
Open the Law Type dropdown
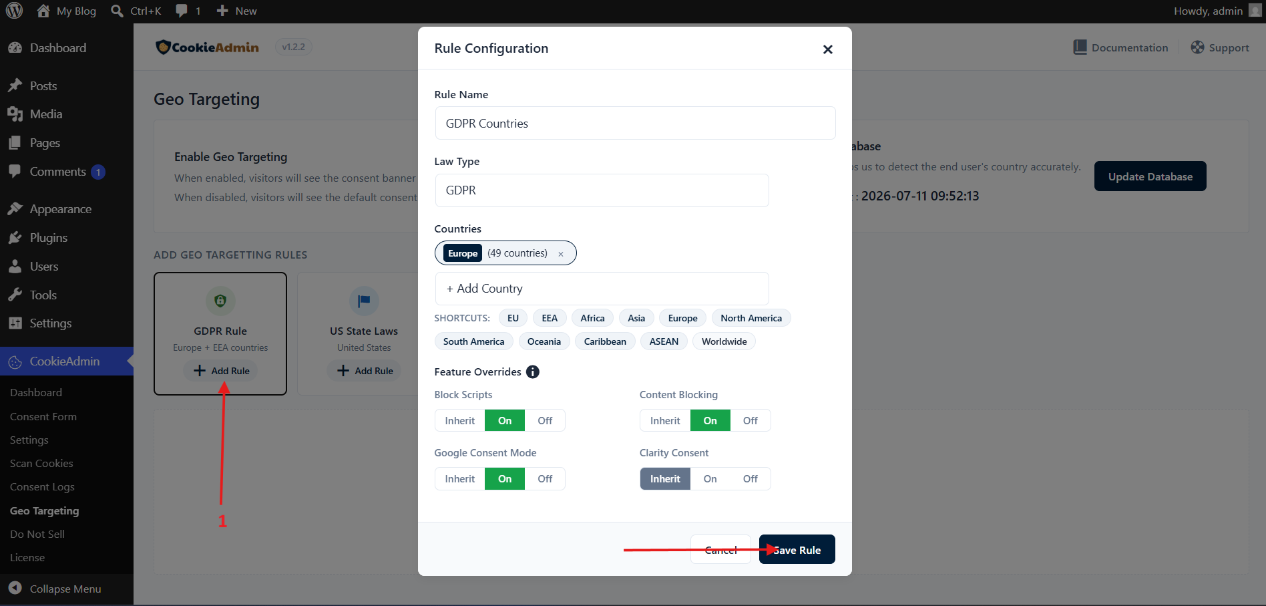click(x=602, y=190)
